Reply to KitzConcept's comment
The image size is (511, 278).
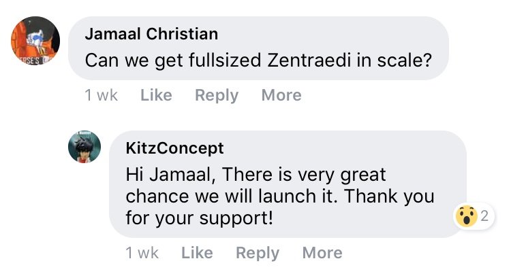click(x=258, y=253)
